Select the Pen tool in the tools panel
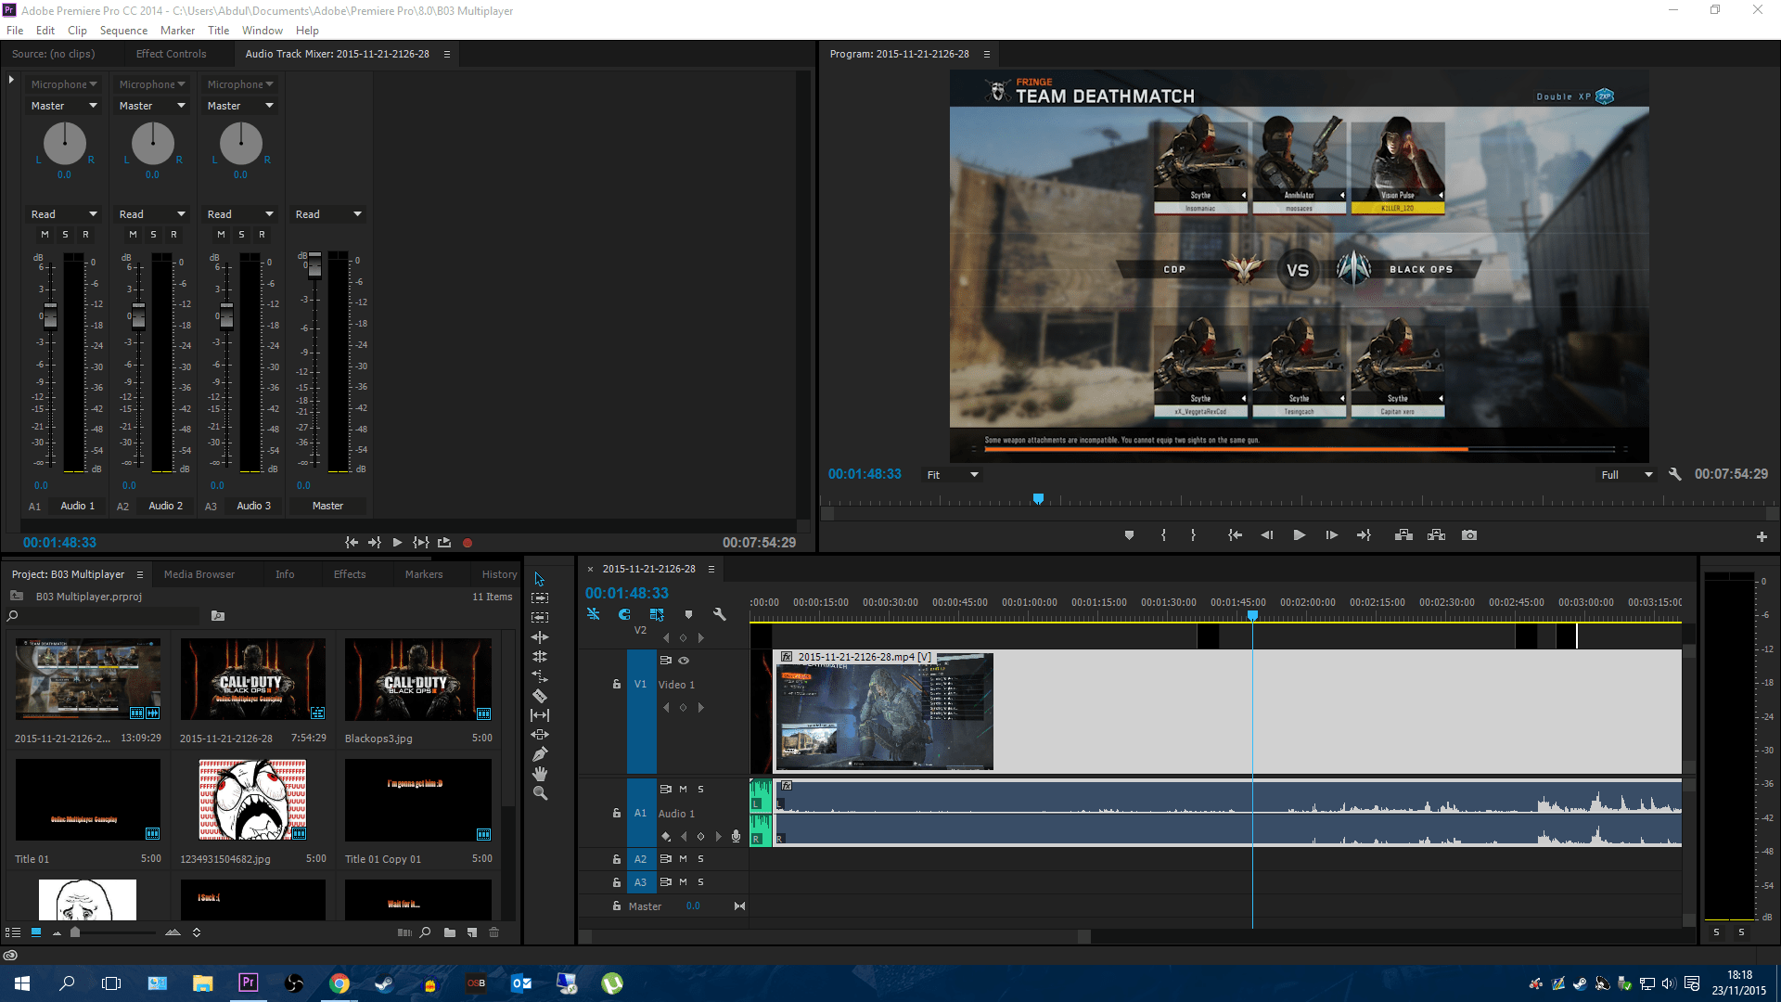Image resolution: width=1781 pixels, height=1002 pixels. coord(539,753)
